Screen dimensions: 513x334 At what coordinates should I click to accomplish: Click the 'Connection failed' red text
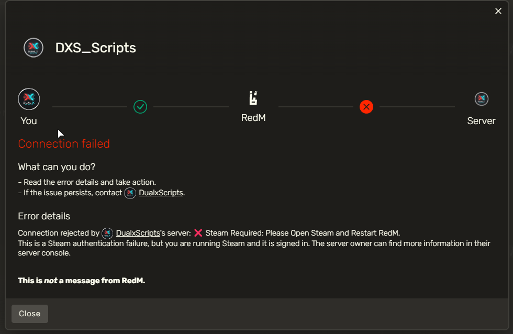[64, 143]
